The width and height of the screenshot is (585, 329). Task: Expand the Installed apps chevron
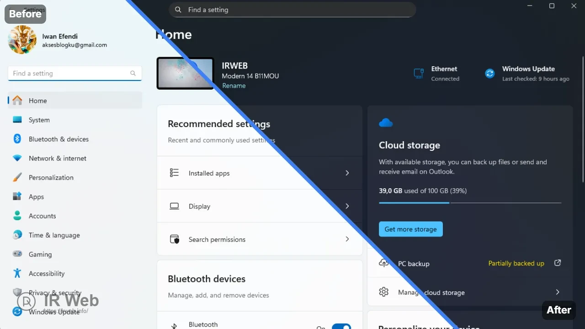[x=347, y=173]
